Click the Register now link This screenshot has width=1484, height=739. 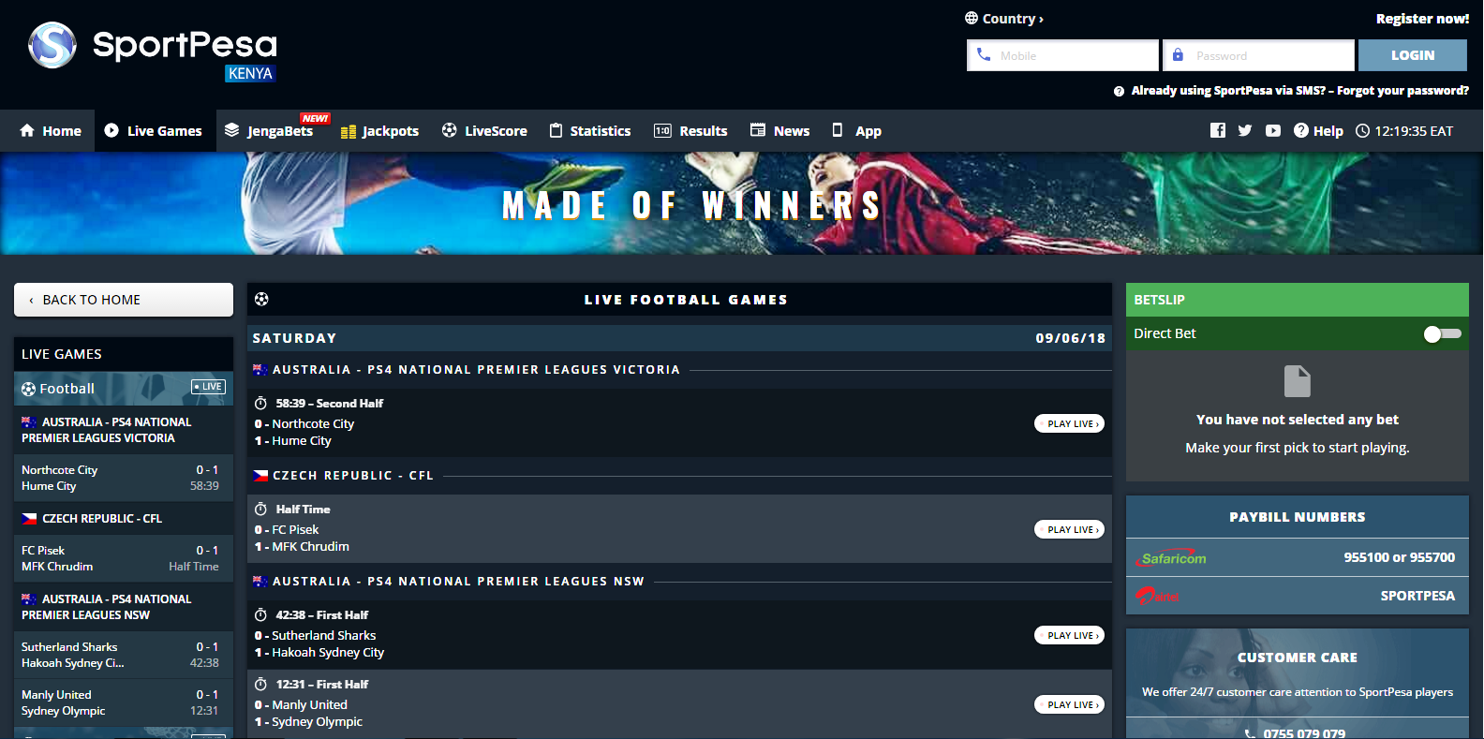(1422, 19)
